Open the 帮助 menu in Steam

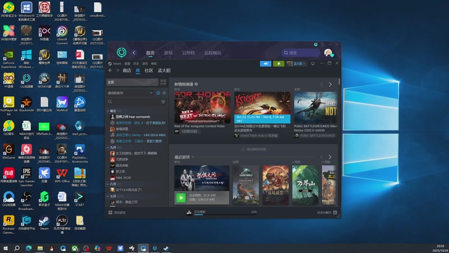pyautogui.click(x=154, y=64)
